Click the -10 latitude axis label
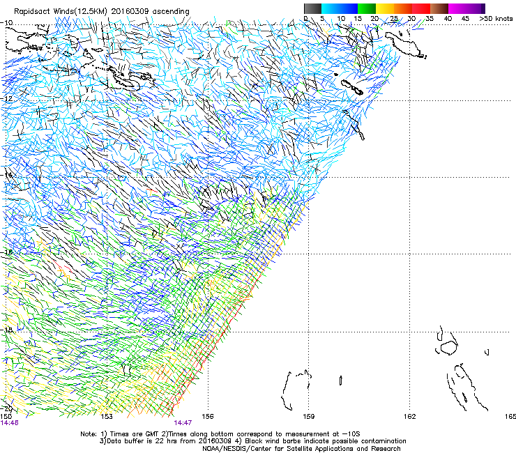Viewport: 516px width, 453px height. click(6, 23)
